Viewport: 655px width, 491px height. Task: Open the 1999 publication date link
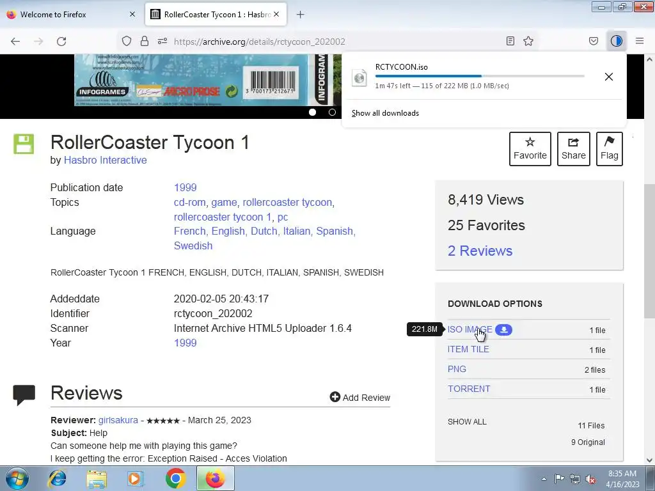coord(185,187)
